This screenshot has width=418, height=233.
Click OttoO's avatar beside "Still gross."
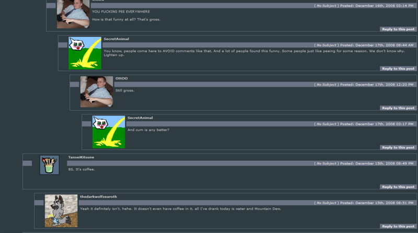(x=97, y=92)
